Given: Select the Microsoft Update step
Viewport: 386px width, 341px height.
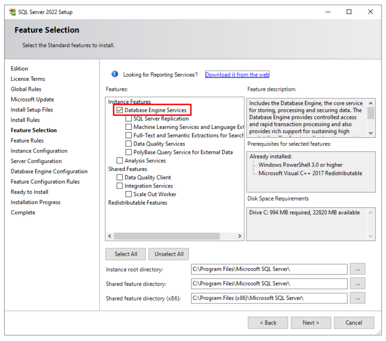Looking at the screenshot, I should point(32,99).
